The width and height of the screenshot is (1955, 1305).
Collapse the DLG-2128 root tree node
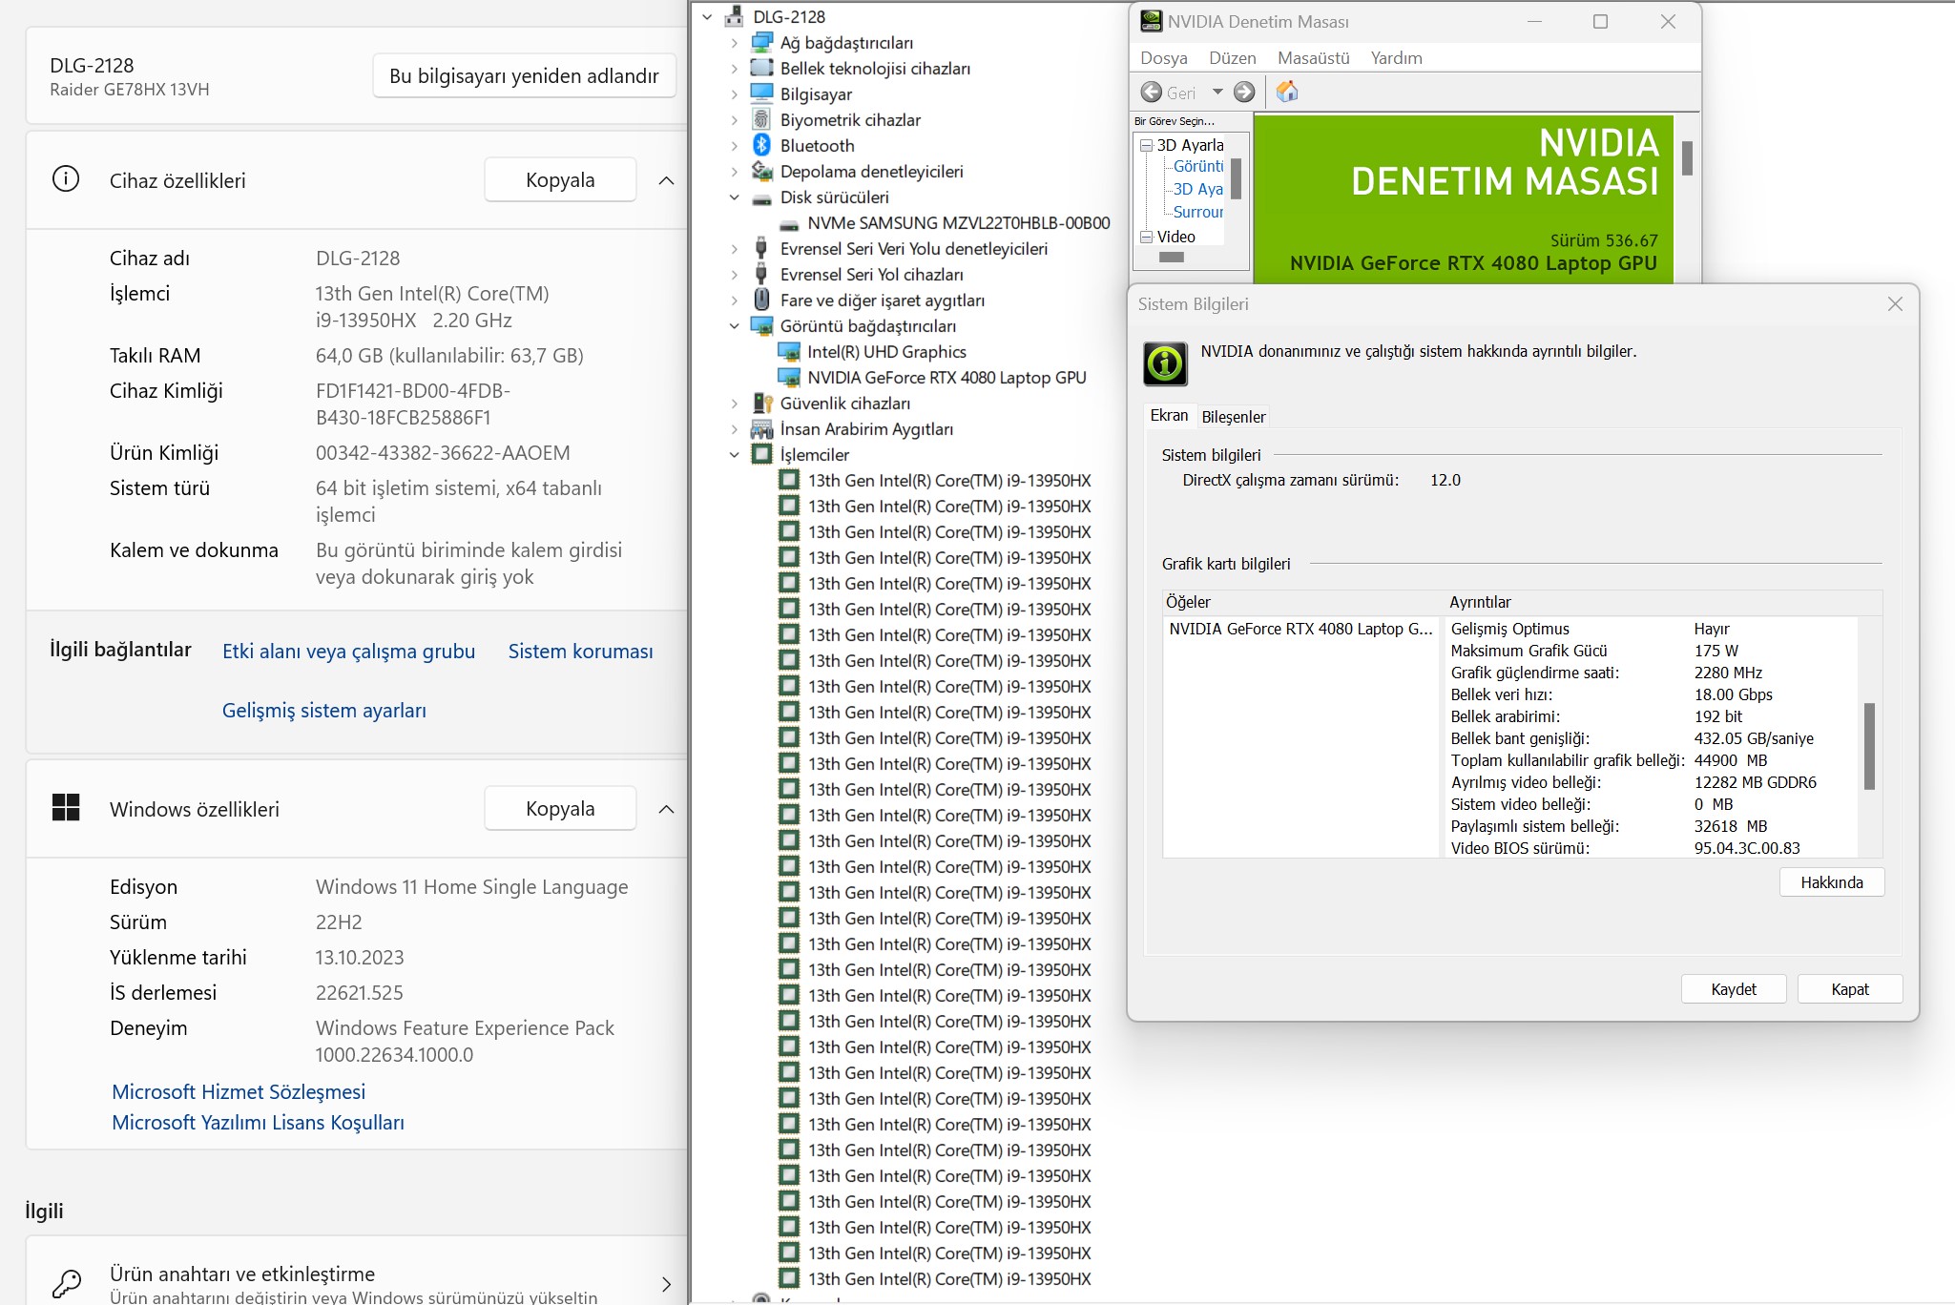tap(707, 16)
